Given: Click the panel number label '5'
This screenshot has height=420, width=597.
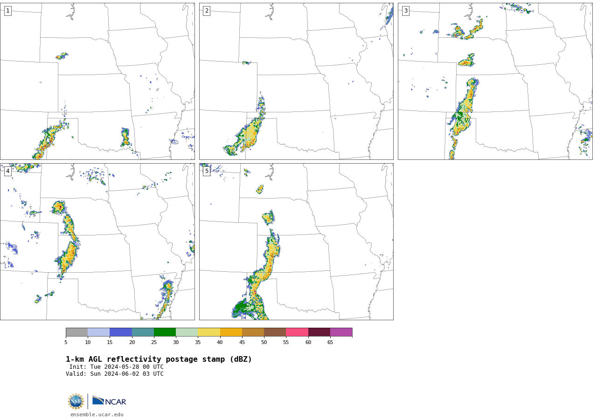Looking at the screenshot, I should pyautogui.click(x=207, y=171).
